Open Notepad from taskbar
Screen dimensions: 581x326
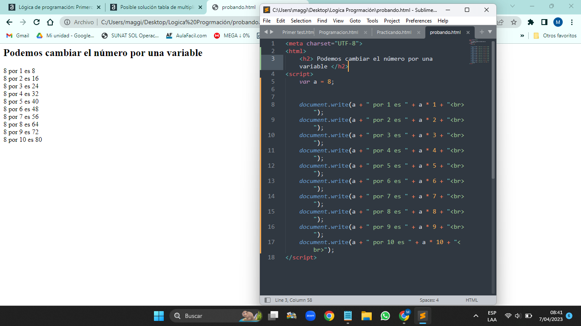[348, 316]
